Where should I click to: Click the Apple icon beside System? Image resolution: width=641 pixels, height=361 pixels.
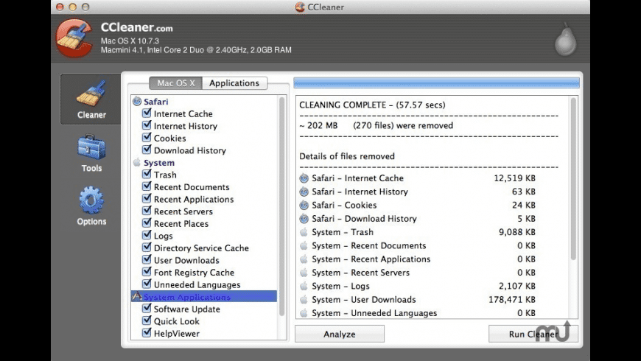pos(137,163)
